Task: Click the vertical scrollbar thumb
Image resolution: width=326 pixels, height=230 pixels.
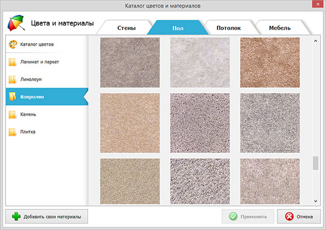Action: [x=316, y=163]
